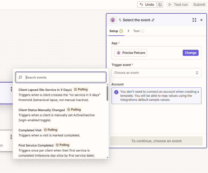This screenshot has width=208, height=173.
Task: Open the lower three-dot step menu
Action: [x=11, y=137]
